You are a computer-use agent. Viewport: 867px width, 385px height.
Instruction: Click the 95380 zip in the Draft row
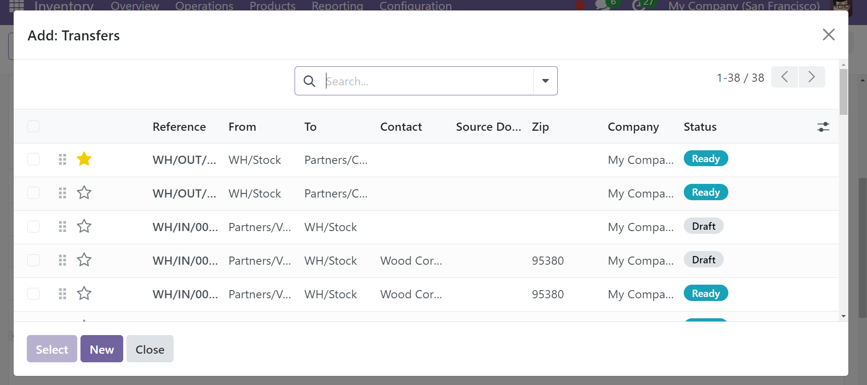pos(548,261)
